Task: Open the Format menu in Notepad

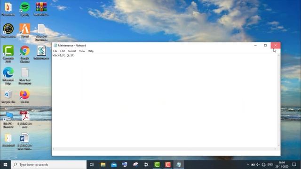Action: point(72,51)
